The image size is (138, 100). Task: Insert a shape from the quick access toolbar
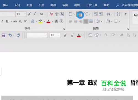coord(97,35)
